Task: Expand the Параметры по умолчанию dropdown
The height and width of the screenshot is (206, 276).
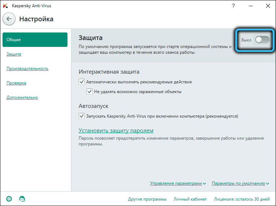Action: coord(240,183)
